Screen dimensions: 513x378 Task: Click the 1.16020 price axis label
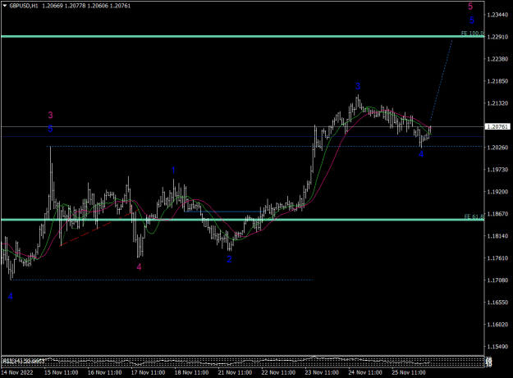click(x=497, y=325)
